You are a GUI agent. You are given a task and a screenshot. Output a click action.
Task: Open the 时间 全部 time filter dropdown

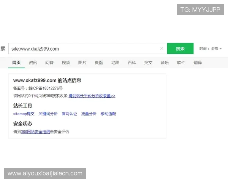point(211,48)
